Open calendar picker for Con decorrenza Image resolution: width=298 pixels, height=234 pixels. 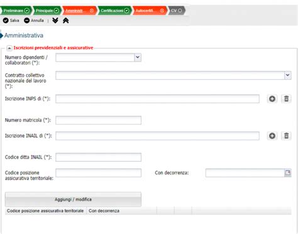(x=288, y=173)
